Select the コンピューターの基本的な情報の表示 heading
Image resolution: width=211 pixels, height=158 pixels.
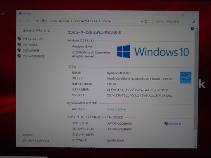(x=94, y=33)
